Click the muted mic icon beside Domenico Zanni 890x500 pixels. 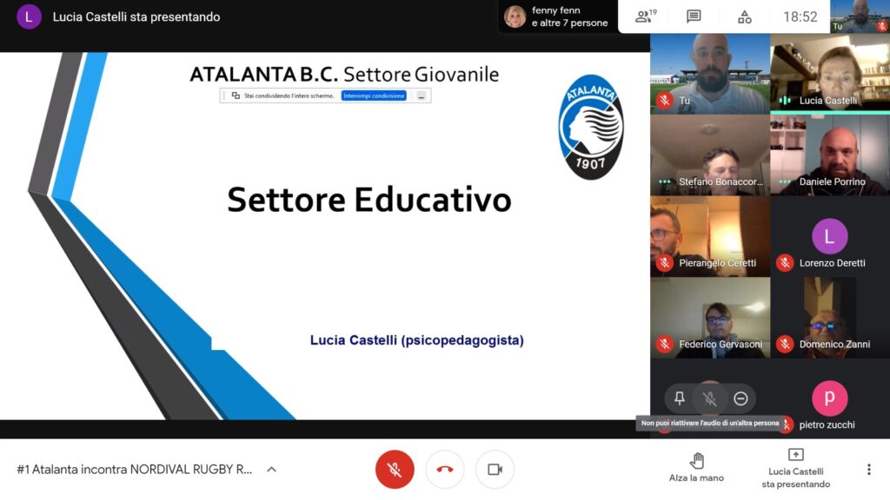point(785,344)
